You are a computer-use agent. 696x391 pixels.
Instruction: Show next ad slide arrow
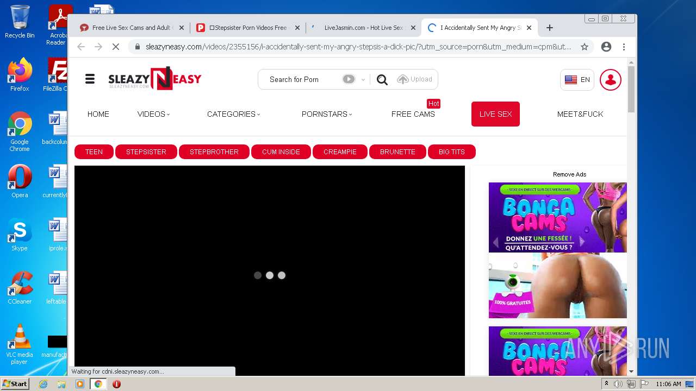pyautogui.click(x=581, y=242)
